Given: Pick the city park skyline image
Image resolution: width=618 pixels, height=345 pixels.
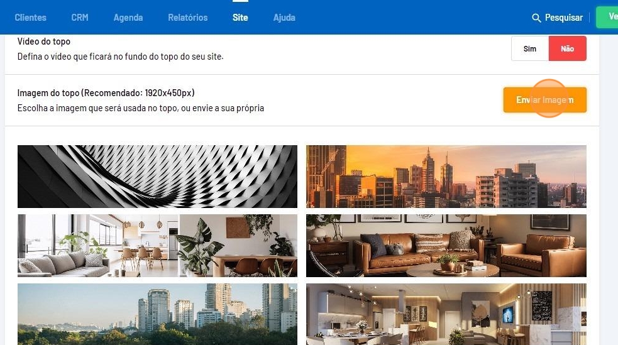Looking at the screenshot, I should click(157, 314).
